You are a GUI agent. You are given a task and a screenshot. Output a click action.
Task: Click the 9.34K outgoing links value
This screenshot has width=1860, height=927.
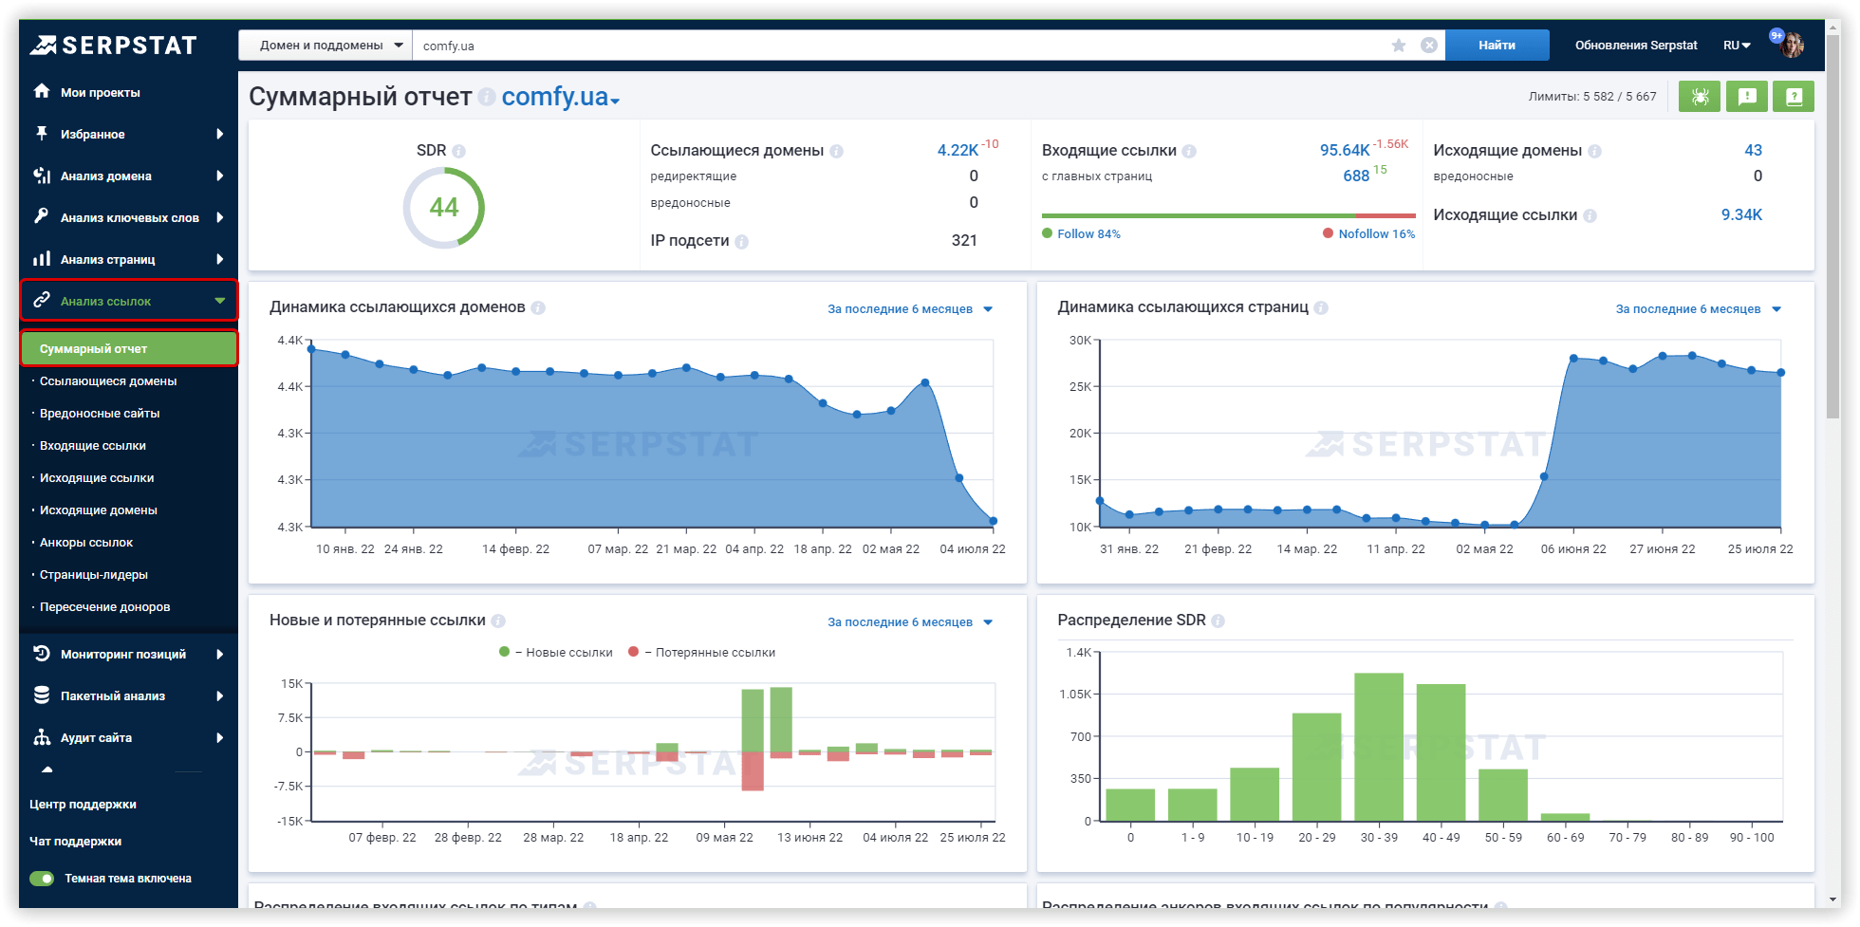(1741, 214)
